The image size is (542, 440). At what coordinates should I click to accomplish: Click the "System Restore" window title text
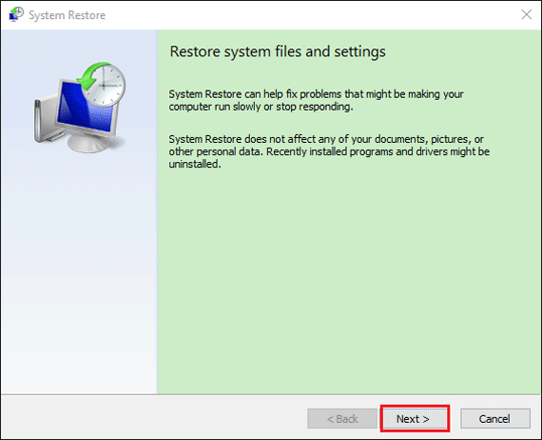pyautogui.click(x=68, y=15)
